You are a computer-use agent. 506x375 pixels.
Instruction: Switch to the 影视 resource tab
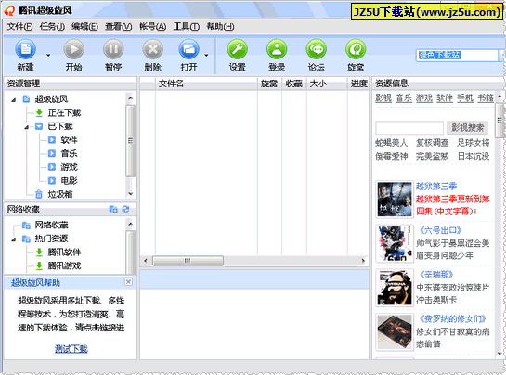click(383, 98)
